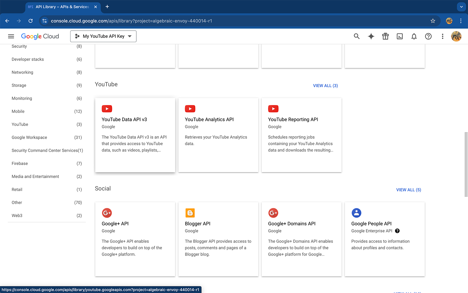Filter by Monitoring category
This screenshot has height=293, width=468.
pyautogui.click(x=47, y=98)
